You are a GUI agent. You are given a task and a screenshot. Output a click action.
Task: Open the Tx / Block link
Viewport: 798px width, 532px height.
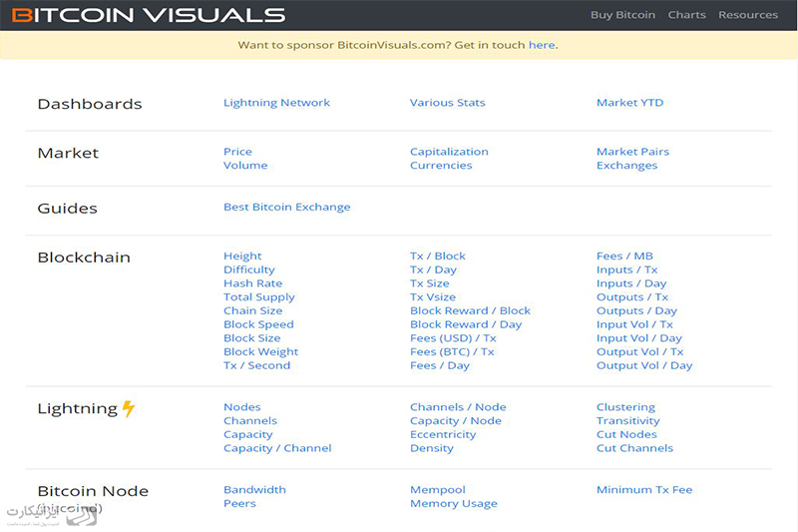point(438,257)
